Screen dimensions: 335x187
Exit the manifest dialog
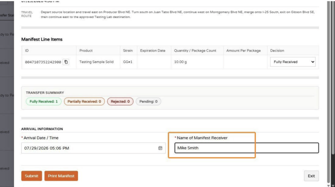[311, 176]
